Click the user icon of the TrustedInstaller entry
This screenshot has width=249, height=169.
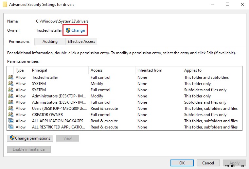coord(11,77)
